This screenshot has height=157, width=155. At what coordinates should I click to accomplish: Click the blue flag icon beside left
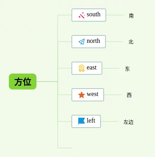(81, 121)
